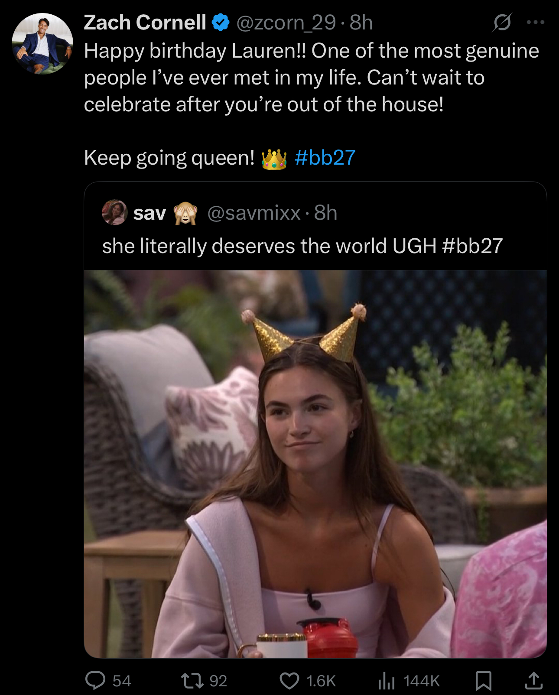View analytics via bar chart icon
The image size is (559, 695).
387,681
